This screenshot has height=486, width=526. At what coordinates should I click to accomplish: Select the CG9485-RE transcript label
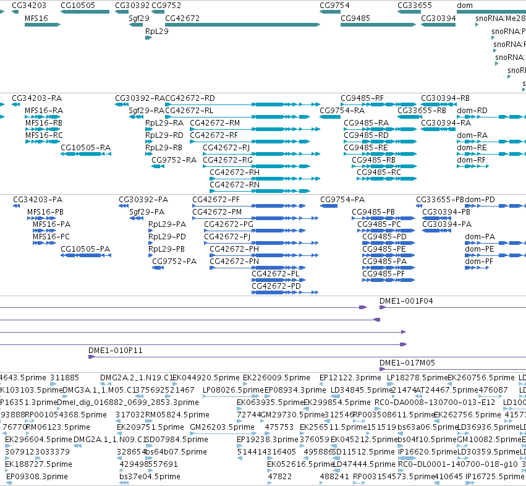tap(366, 148)
